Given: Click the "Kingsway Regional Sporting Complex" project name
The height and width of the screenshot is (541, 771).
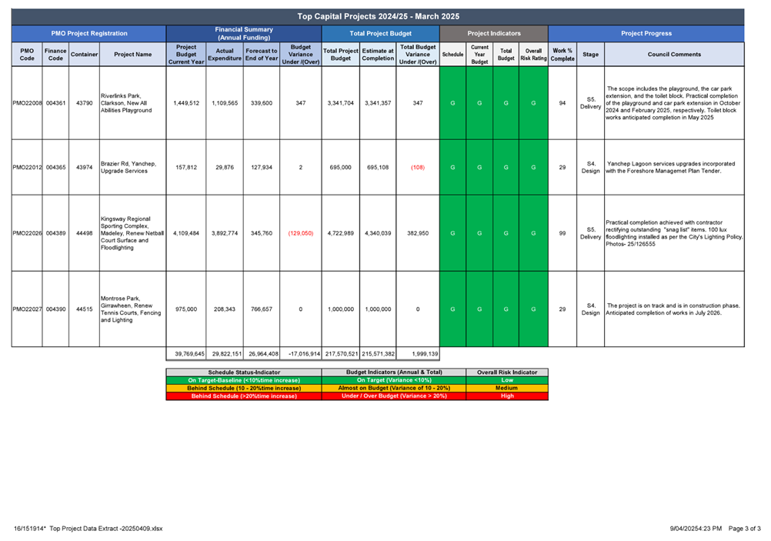Looking at the screenshot, I should (x=132, y=233).
